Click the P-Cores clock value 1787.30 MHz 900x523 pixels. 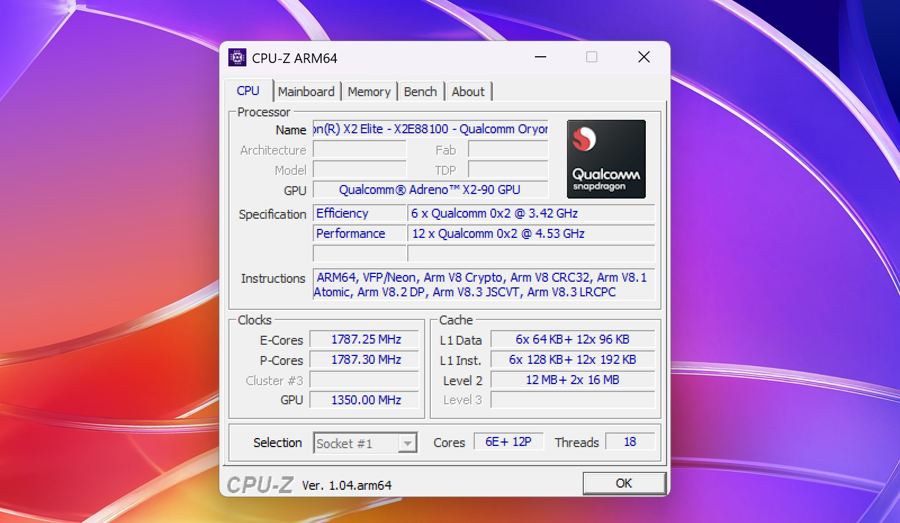pos(364,359)
